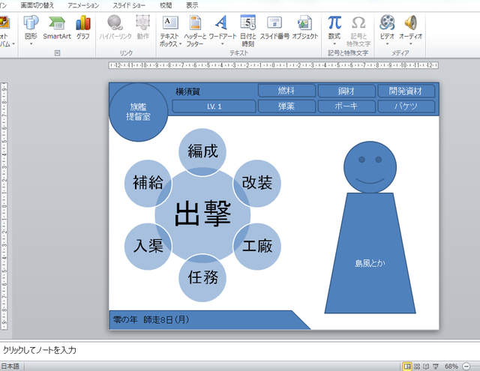480x371 pixels.
Task: Switch to the 校閲 review tab
Action: [166, 5]
